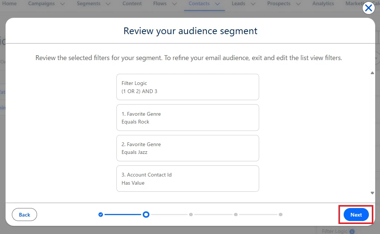380x234 pixels.
Task: Click the Favorite Genre Equals Jazz filter
Action: [188, 148]
